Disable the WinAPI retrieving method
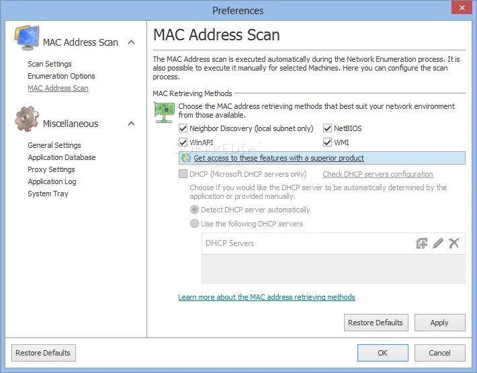 click(183, 142)
